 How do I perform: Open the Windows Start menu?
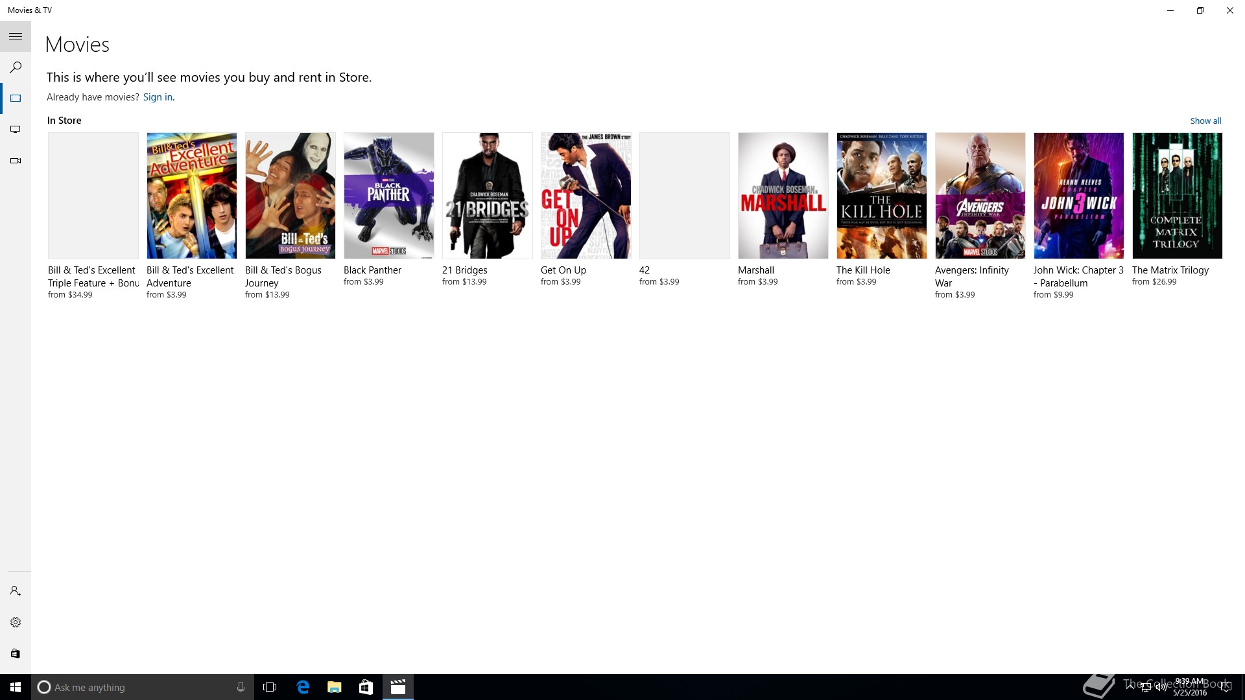click(16, 687)
